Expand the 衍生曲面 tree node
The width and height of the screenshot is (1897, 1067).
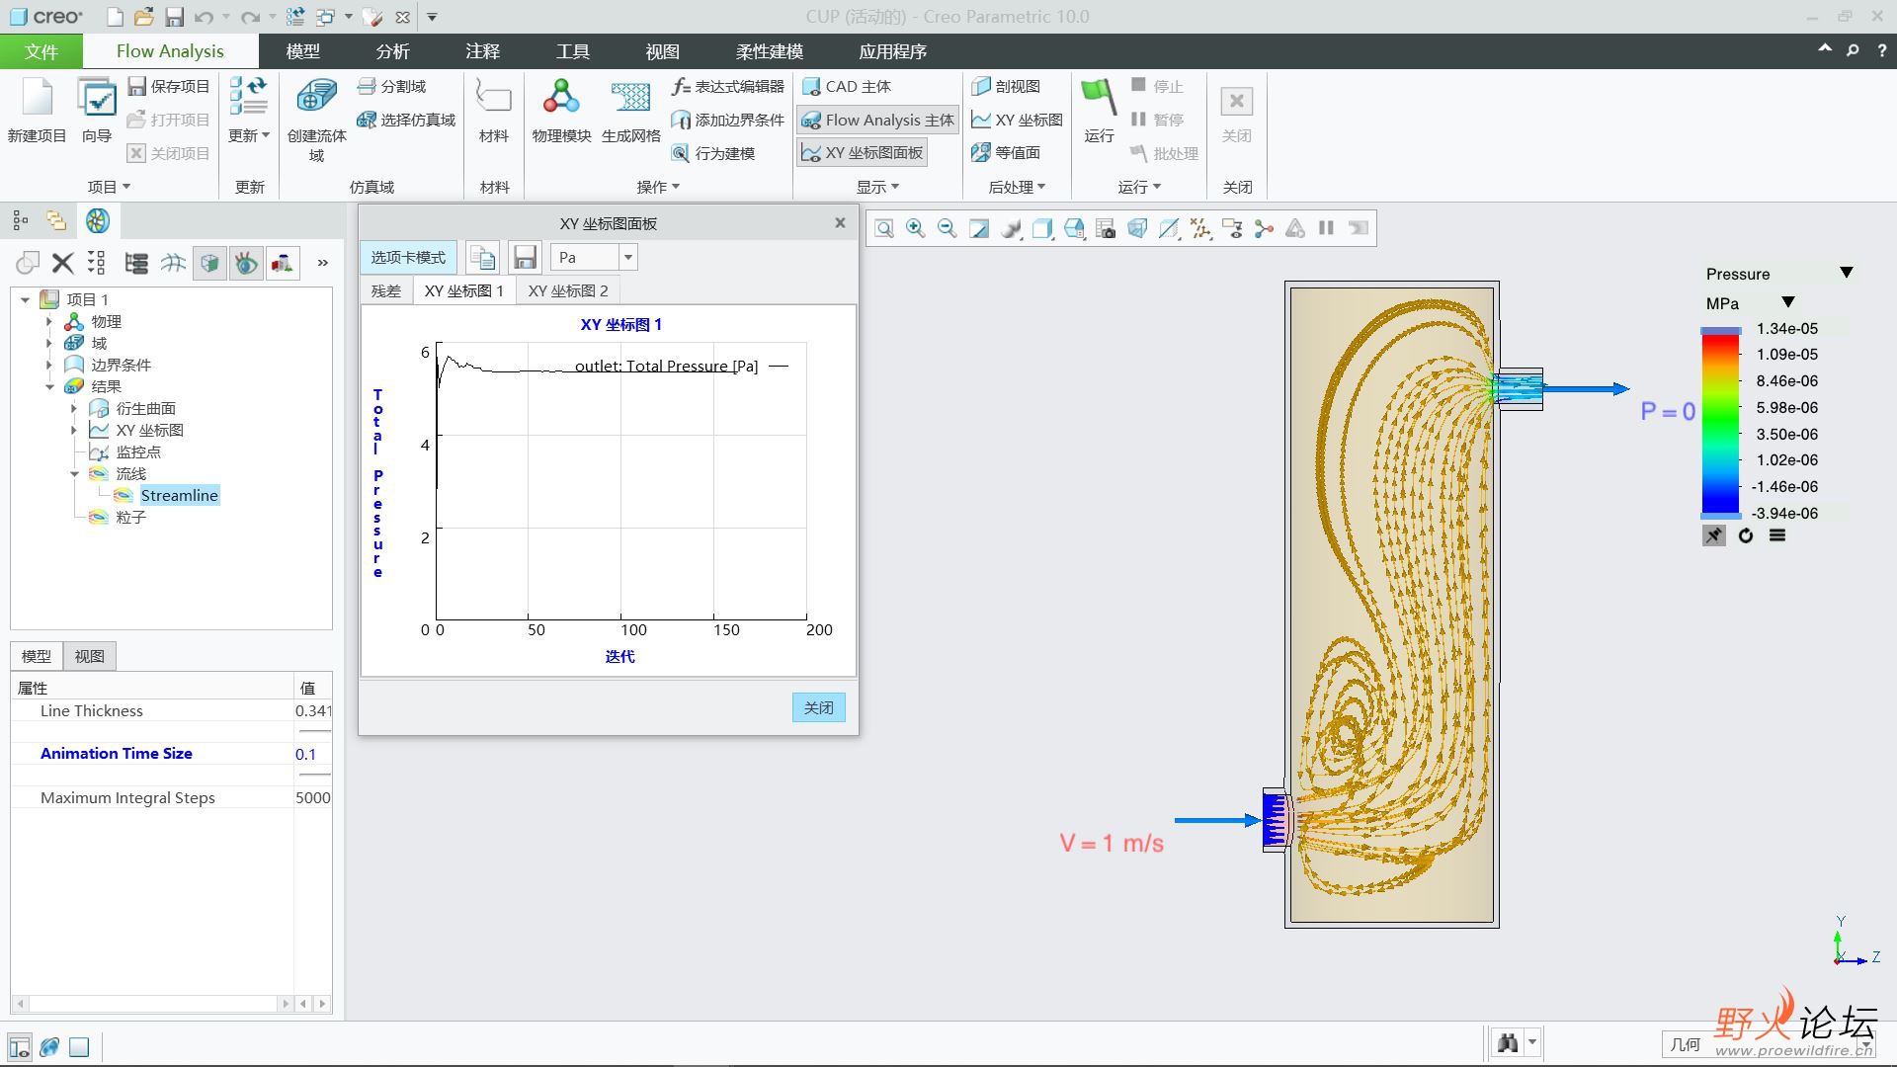point(74,409)
